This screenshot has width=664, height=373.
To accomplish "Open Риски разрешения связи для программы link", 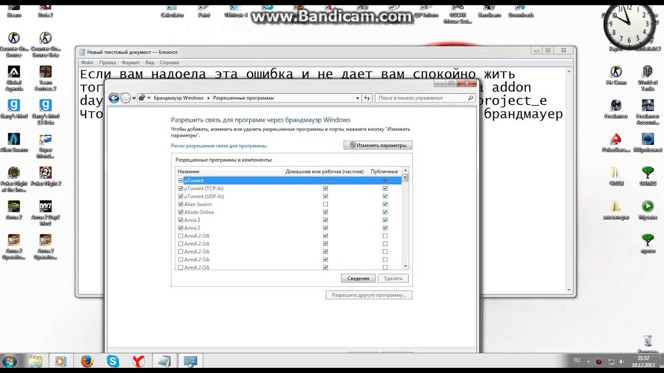I will click(219, 146).
